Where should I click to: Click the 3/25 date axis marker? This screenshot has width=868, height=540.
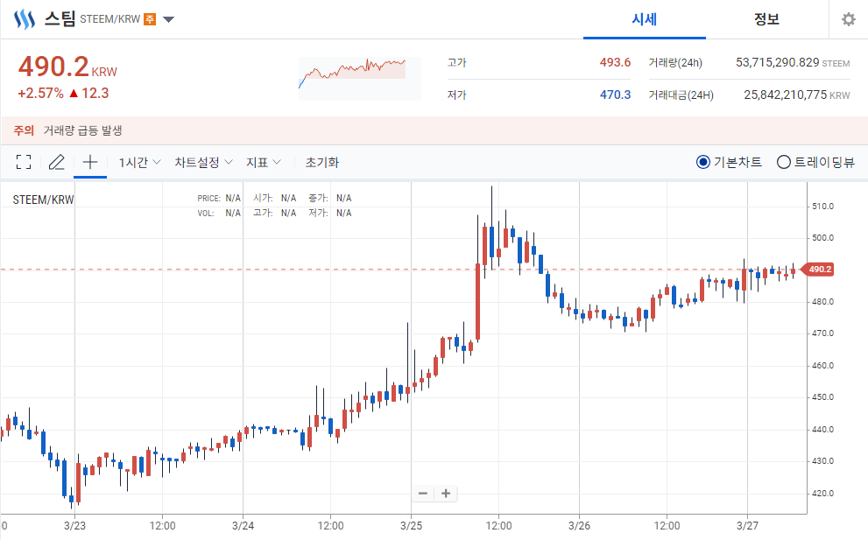412,526
